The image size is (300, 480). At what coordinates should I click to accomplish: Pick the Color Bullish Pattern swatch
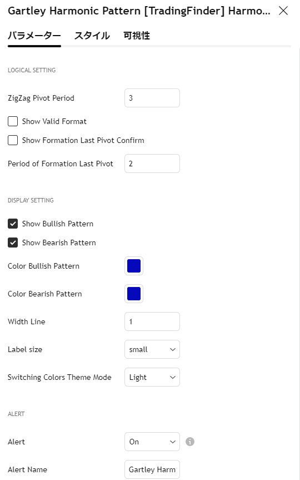[134, 266]
